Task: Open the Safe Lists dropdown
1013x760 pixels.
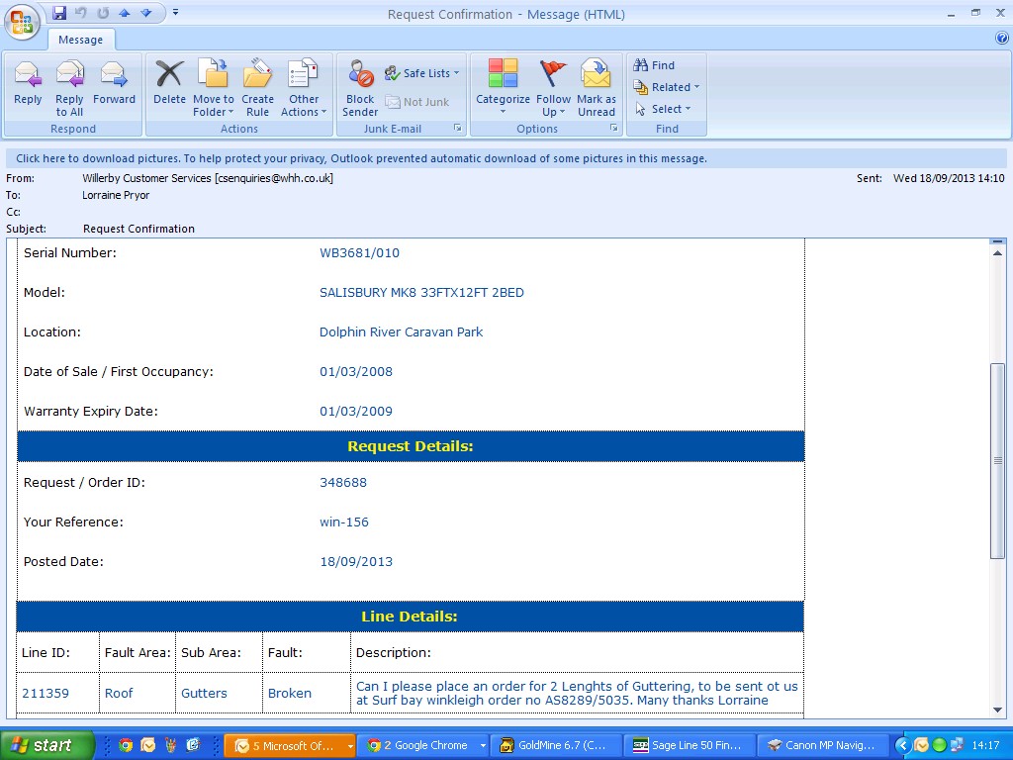Action: point(422,73)
